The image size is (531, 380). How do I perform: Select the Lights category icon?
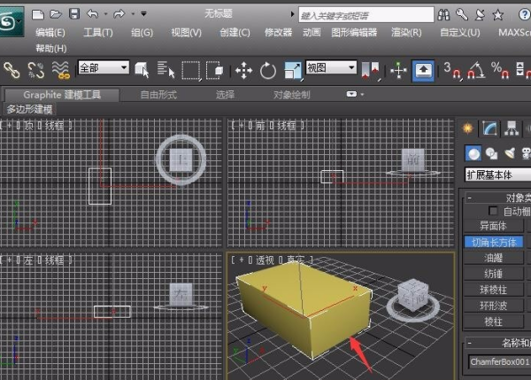(510, 153)
